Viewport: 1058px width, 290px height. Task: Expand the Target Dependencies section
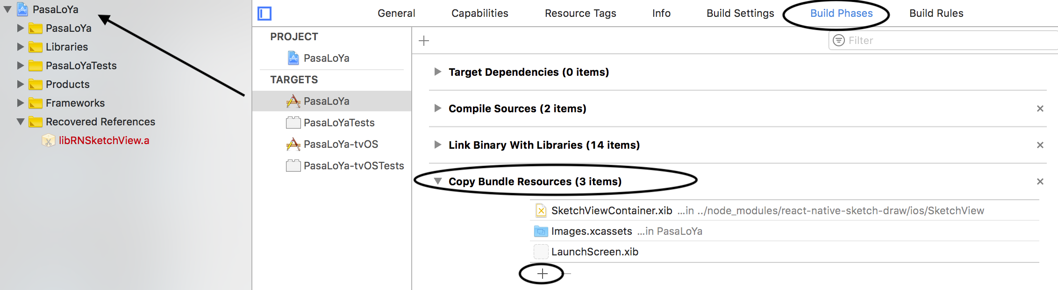click(438, 72)
